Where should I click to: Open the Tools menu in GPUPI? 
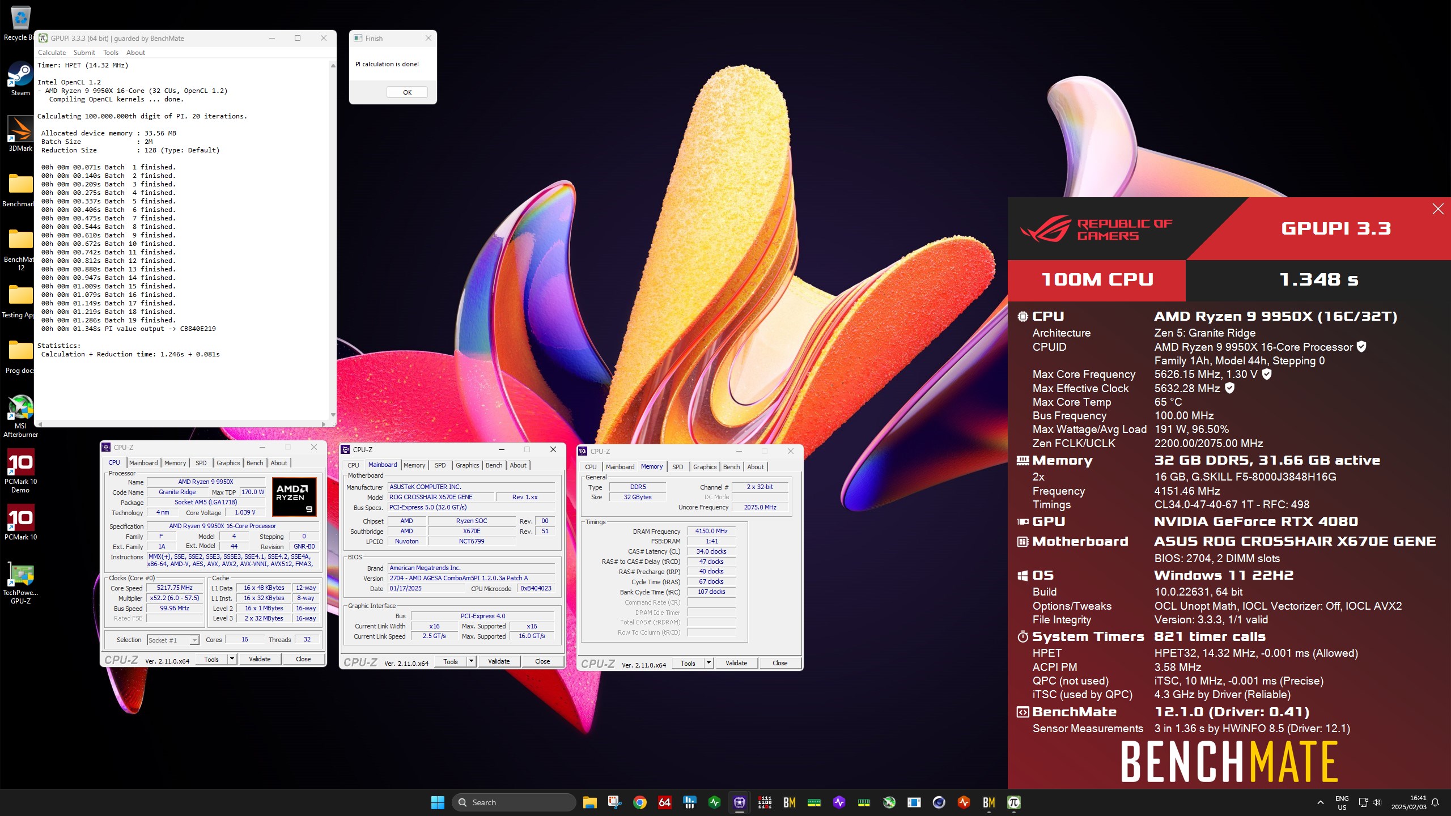tap(111, 53)
